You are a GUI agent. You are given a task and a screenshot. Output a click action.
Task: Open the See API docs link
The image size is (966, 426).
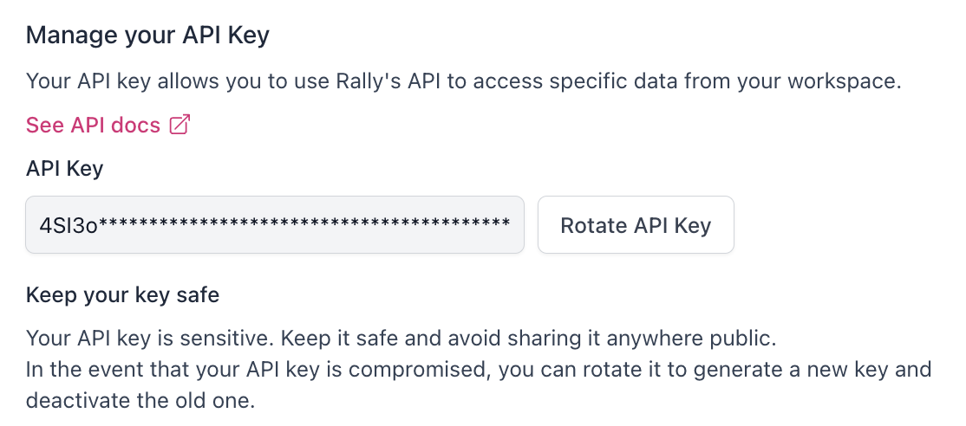pyautogui.click(x=93, y=126)
